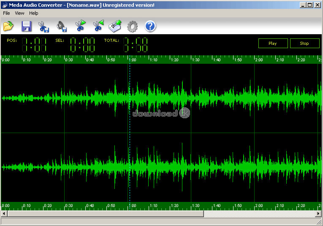This screenshot has width=323, height=226.
Task: Open settings via gear icon
Action: click(132, 27)
